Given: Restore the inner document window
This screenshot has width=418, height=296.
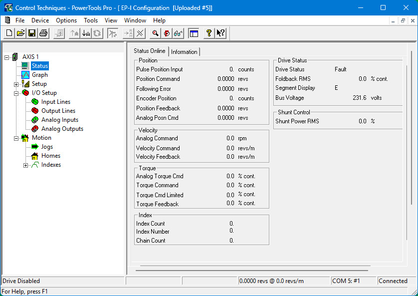Looking at the screenshot, I should click(403, 20).
